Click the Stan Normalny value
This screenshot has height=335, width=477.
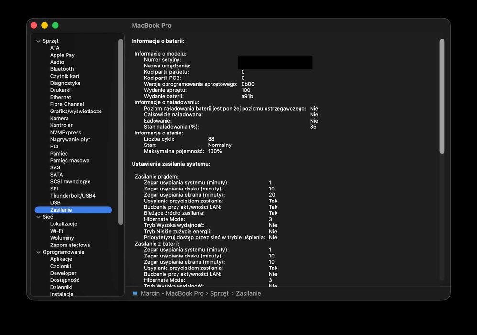tap(219, 145)
